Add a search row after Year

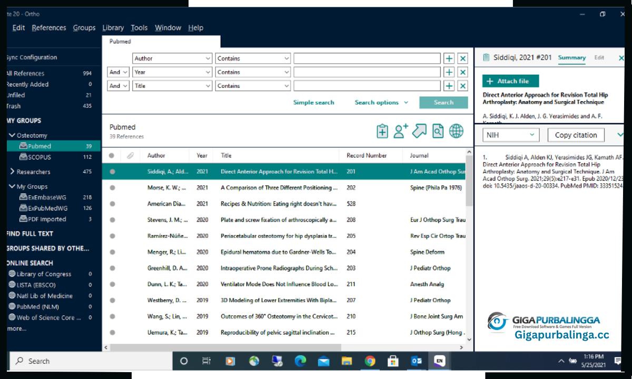click(x=449, y=72)
